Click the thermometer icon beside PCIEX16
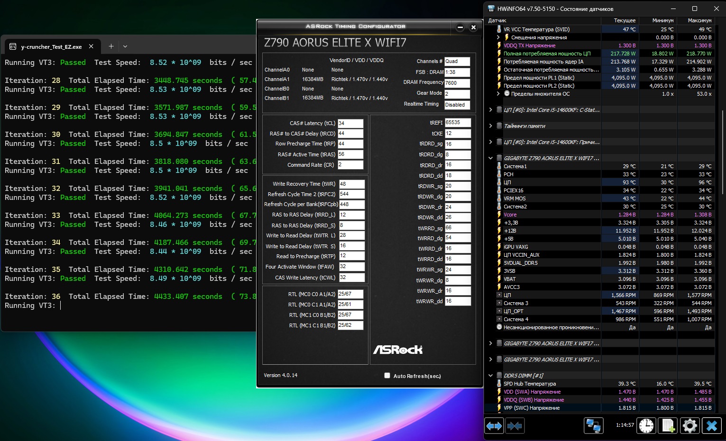726x441 pixels. 499,190
